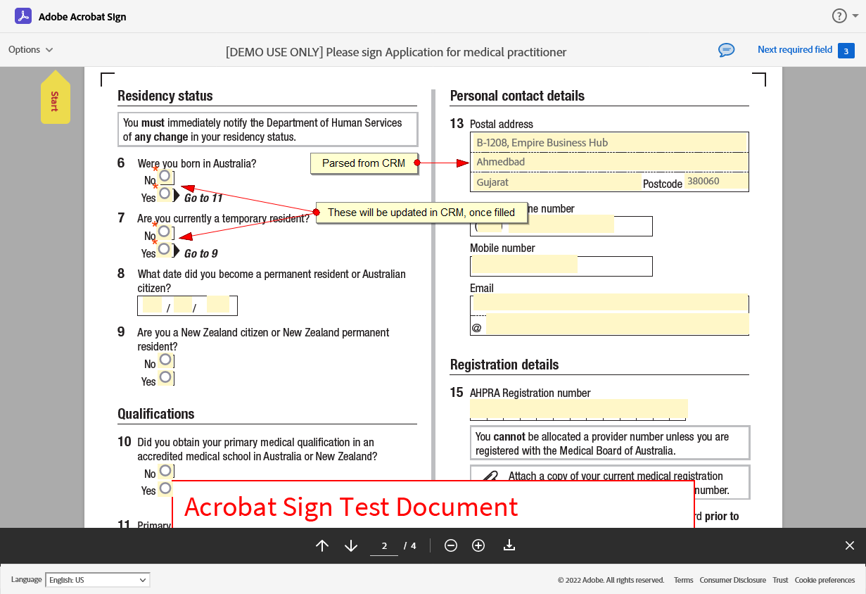Open the Consumer Disclosure link
866x594 pixels.
point(732,581)
